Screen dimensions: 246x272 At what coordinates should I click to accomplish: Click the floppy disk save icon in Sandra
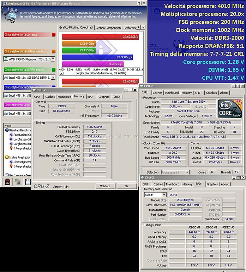click(28, 182)
